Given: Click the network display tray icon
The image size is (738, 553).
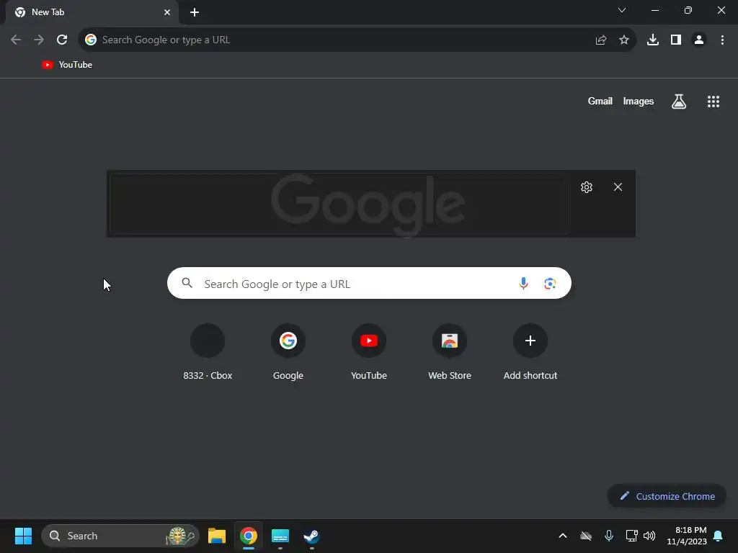Looking at the screenshot, I should [631, 536].
